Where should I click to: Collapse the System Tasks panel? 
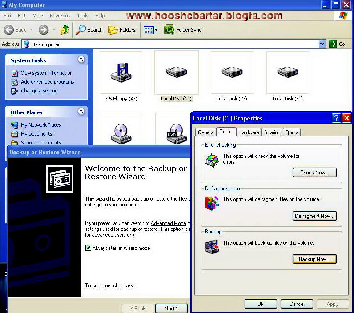click(x=81, y=60)
